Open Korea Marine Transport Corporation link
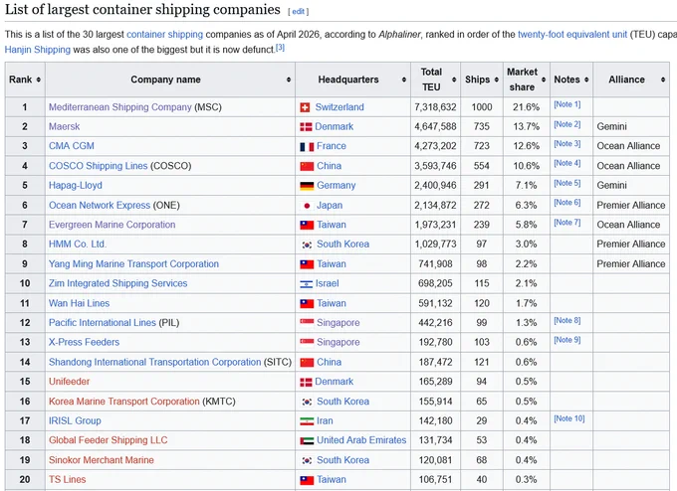The height and width of the screenshot is (491, 677). 124,402
